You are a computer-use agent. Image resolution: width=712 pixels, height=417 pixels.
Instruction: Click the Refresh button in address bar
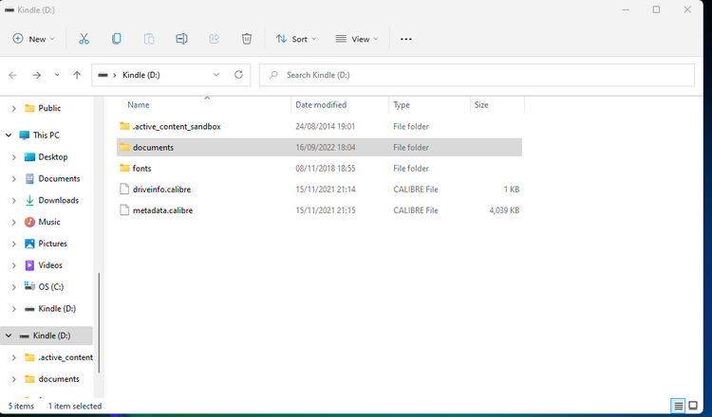pos(239,75)
